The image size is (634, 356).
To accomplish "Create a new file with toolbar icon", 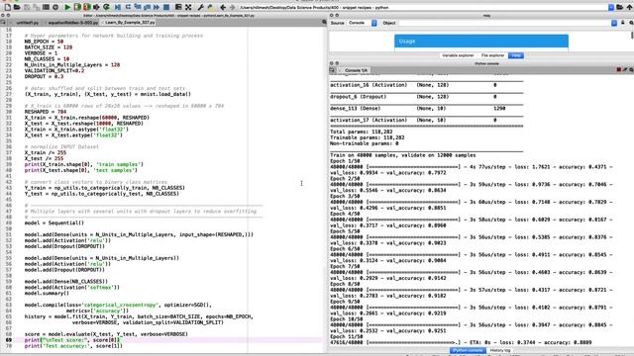I will (x=8, y=7).
